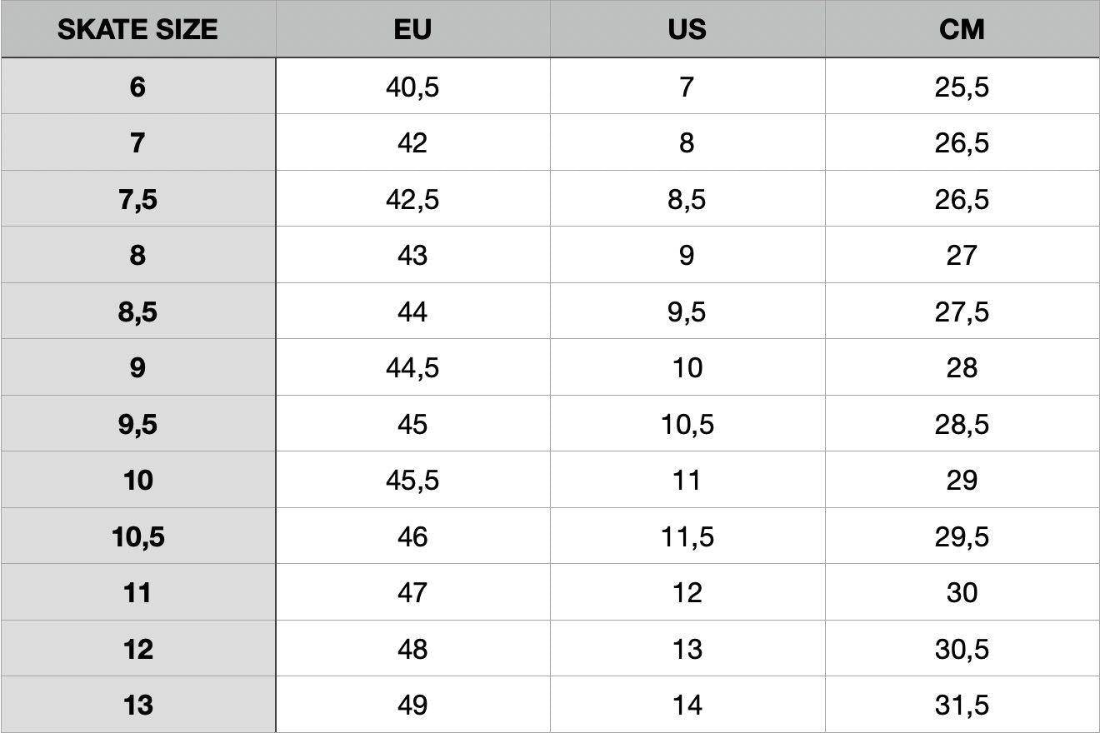1100x733 pixels.
Task: Click the SKATE SIZE column header
Action: click(137, 29)
